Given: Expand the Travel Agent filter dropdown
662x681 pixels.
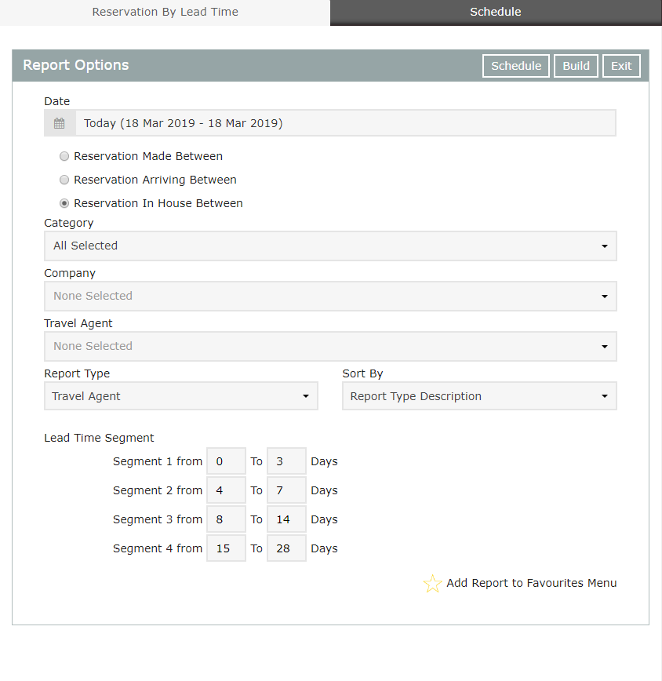Looking at the screenshot, I should 330,347.
